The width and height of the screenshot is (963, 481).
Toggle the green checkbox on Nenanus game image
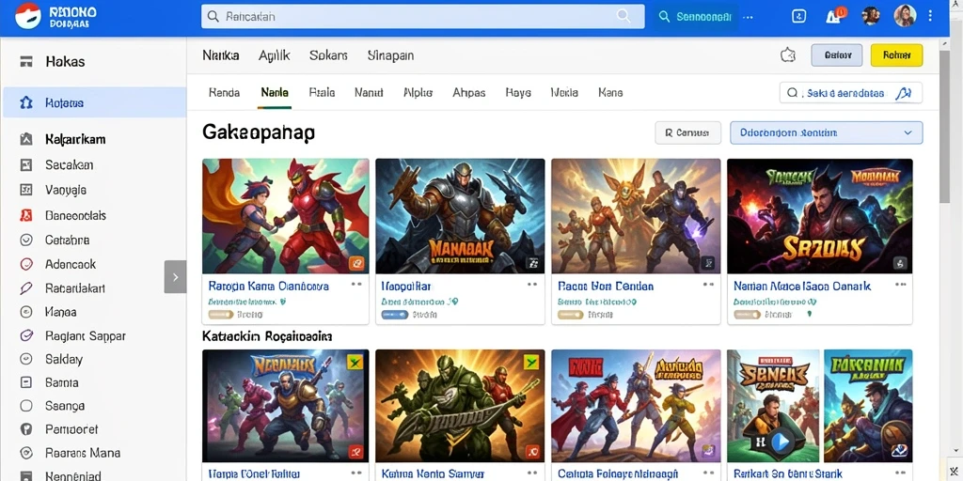355,362
